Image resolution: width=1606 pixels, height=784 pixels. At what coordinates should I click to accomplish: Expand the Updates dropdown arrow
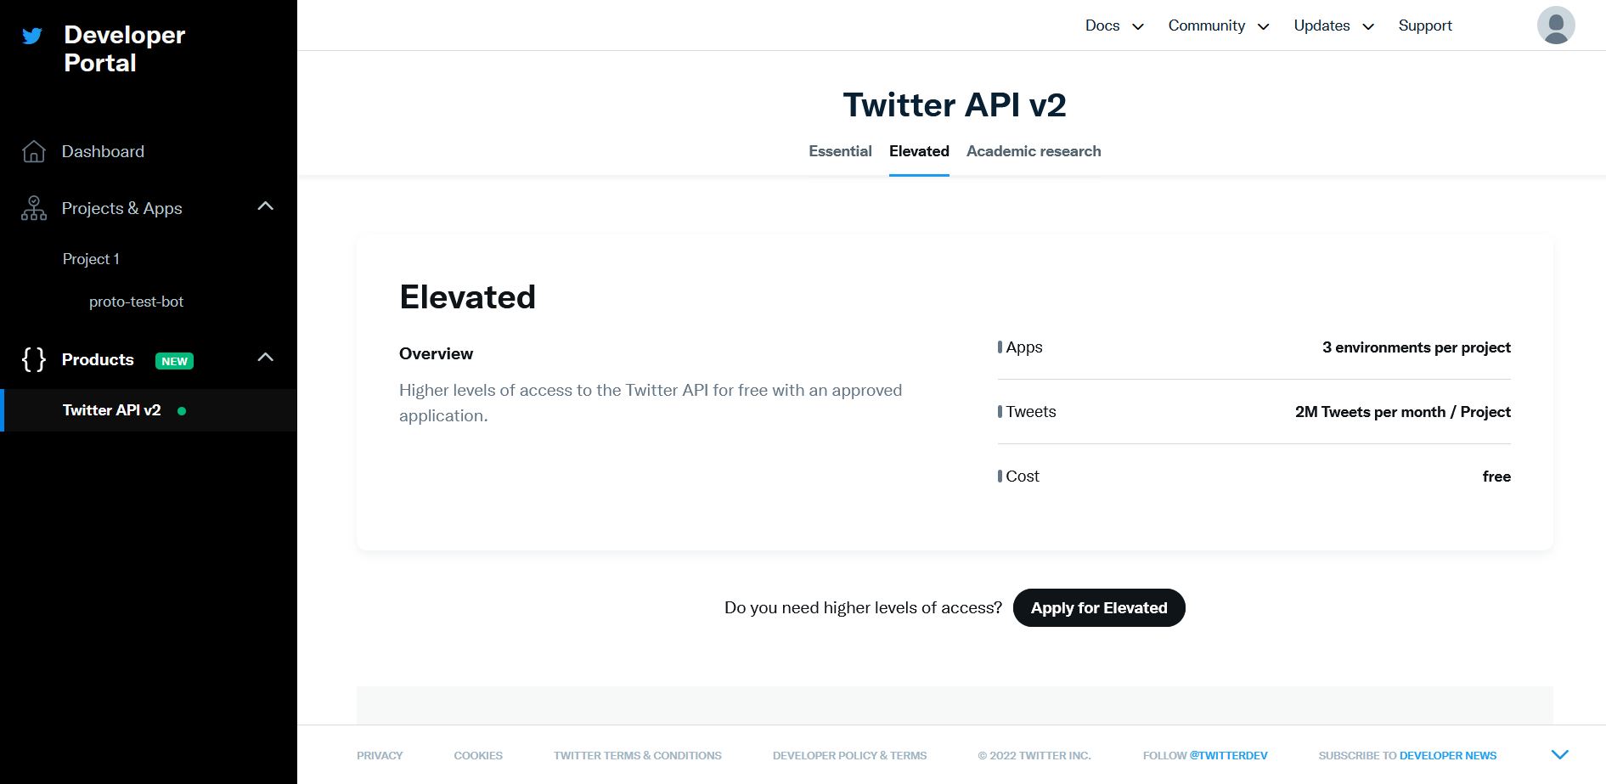point(1368,26)
